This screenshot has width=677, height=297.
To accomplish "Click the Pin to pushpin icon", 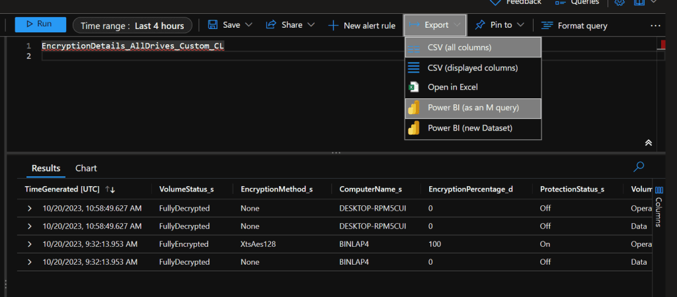I will [481, 25].
